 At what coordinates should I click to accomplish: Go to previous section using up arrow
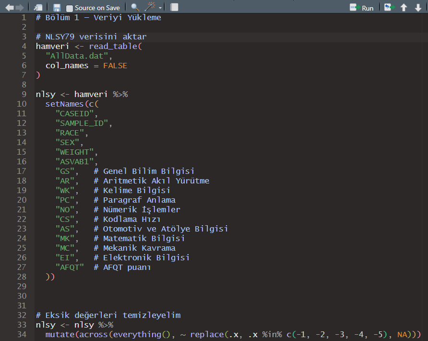[x=404, y=7]
